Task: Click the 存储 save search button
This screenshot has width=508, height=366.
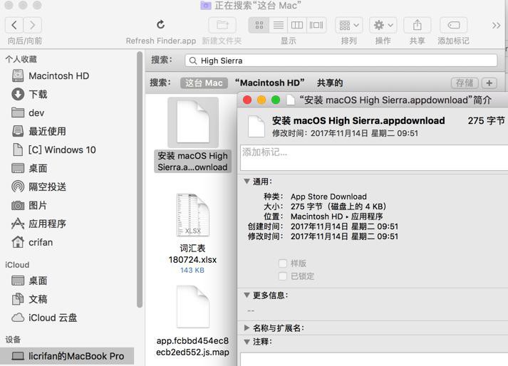Action: [x=465, y=83]
